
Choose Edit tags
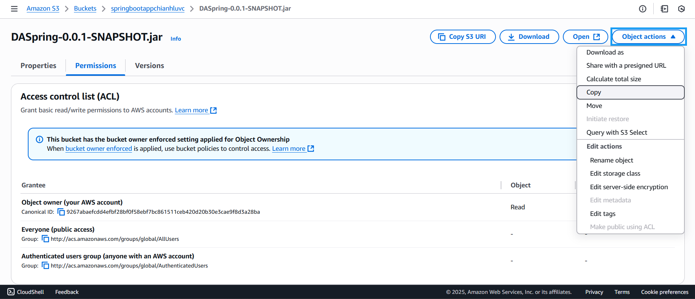[631, 214]
